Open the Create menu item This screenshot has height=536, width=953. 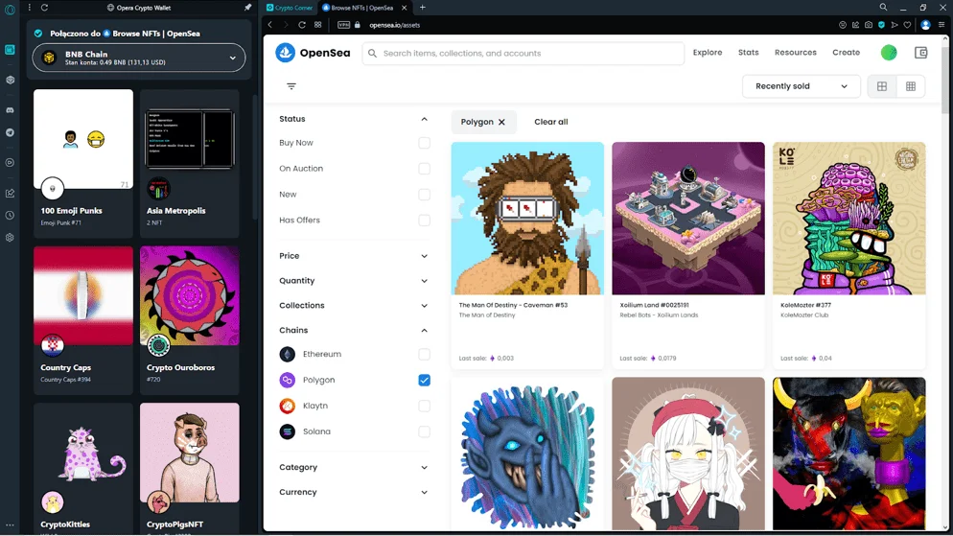click(x=846, y=53)
